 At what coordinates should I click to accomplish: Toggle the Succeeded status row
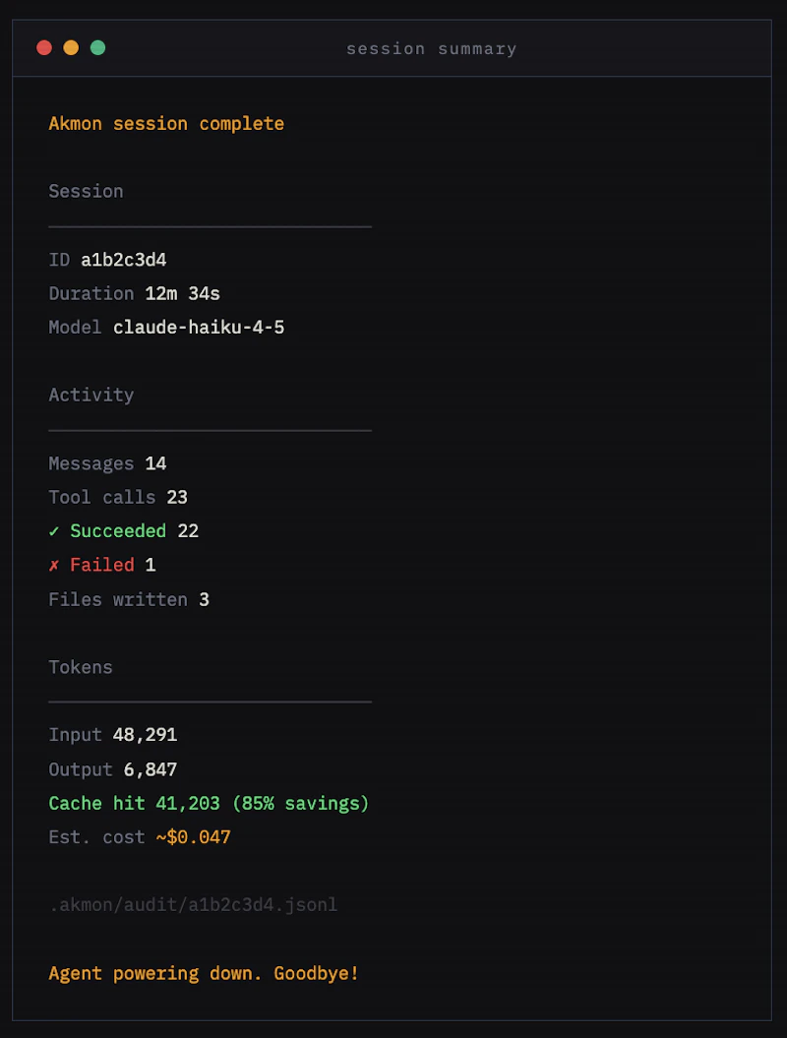[x=123, y=530]
